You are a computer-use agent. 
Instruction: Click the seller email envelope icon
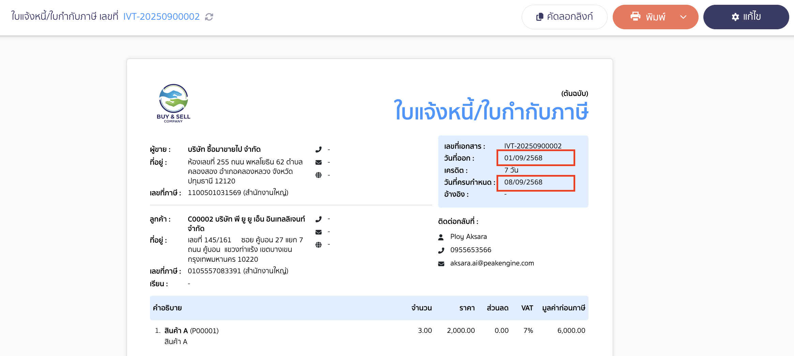318,162
